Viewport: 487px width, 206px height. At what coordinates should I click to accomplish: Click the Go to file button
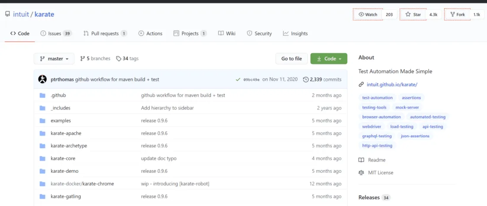point(291,59)
